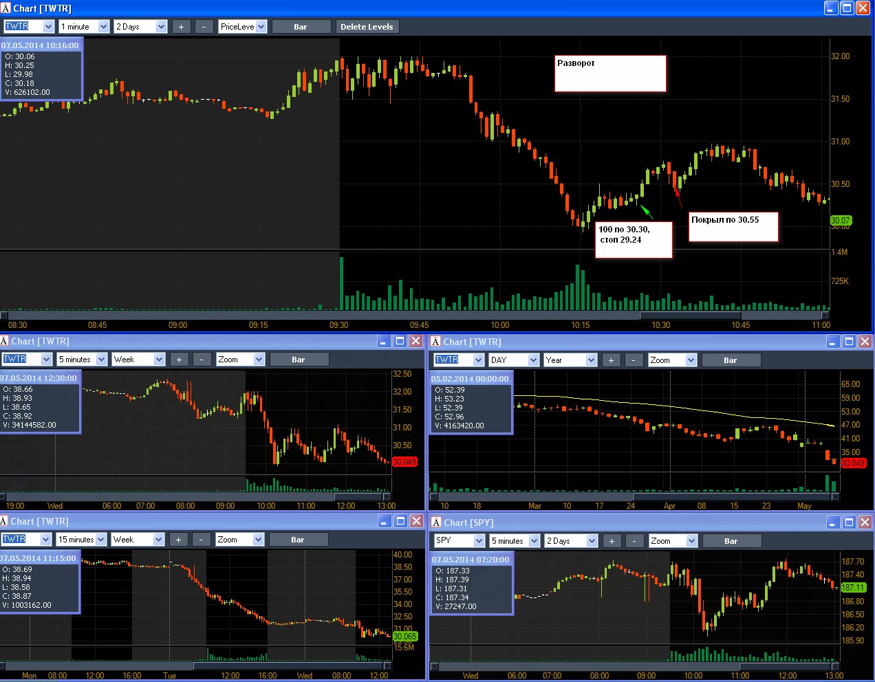Open the symbol dropdown in the DAY chart
This screenshot has width=875, height=682.
(478, 360)
